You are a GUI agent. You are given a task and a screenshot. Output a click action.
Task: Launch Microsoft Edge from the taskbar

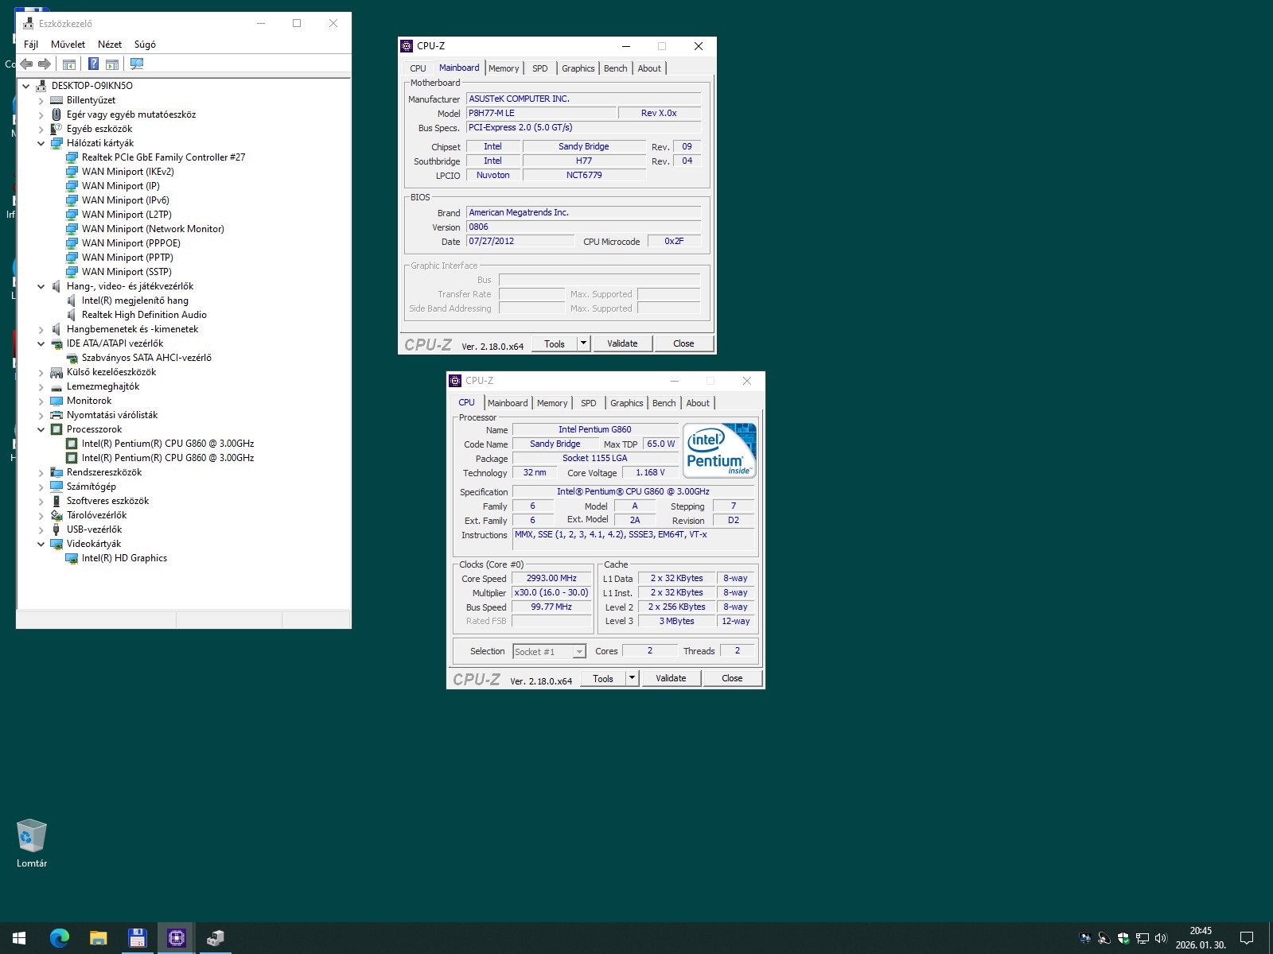point(59,938)
